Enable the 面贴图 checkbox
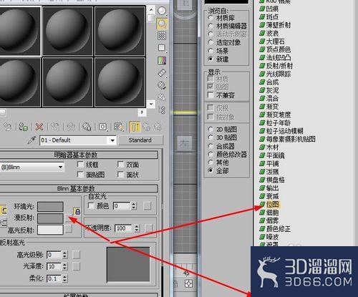This screenshot has height=297, width=358. point(81,175)
